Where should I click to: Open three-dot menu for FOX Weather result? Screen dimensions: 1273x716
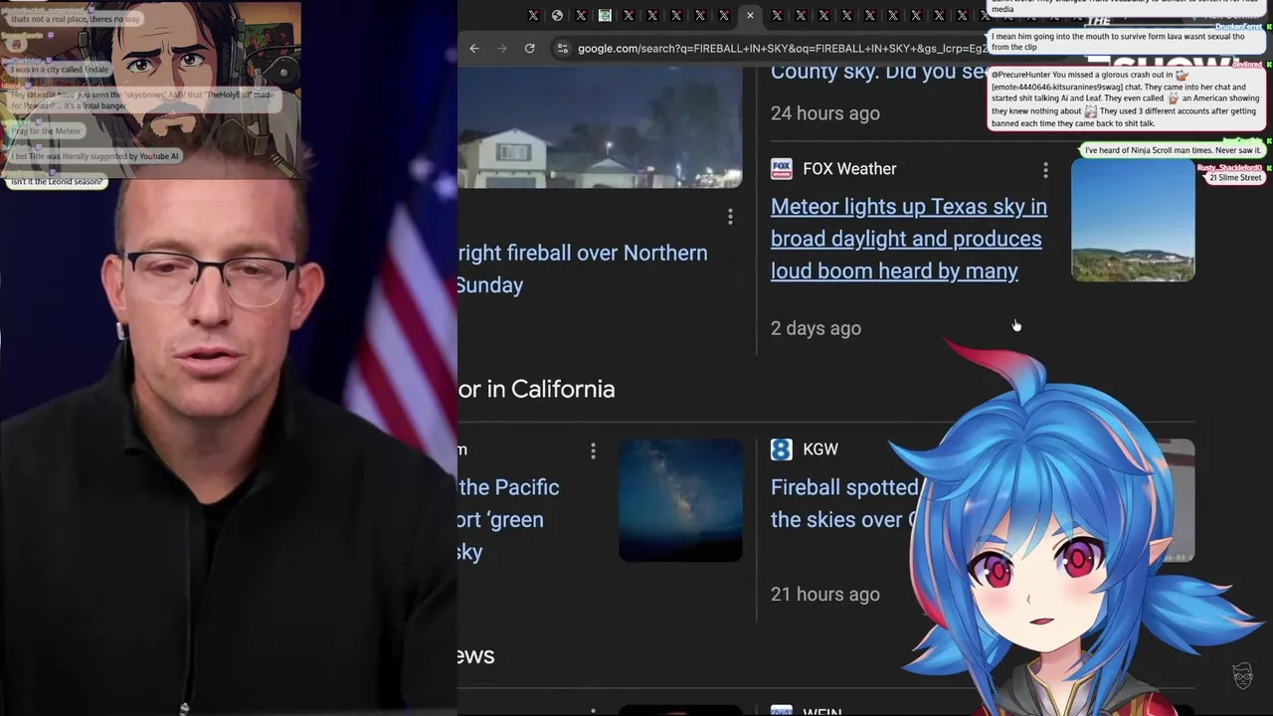click(x=1045, y=170)
